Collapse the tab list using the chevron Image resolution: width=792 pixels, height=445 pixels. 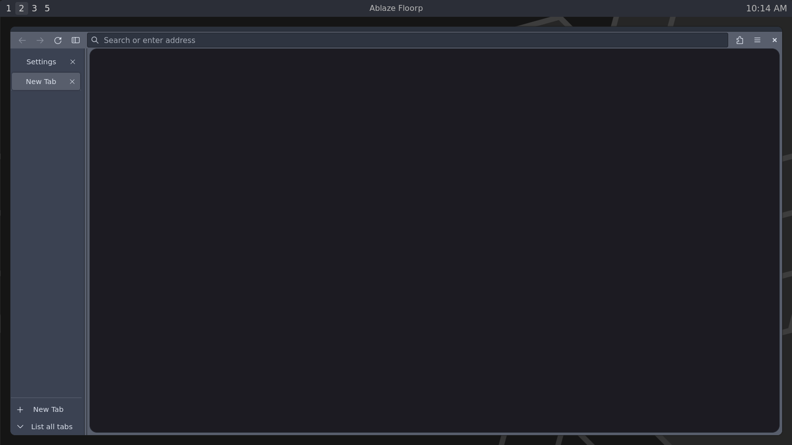[20, 427]
